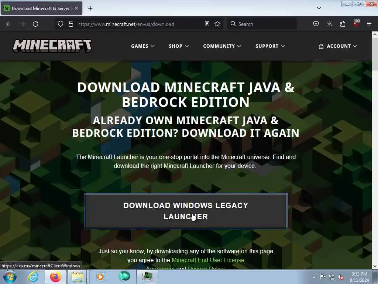Bookmark this page with star icon

[217, 24]
